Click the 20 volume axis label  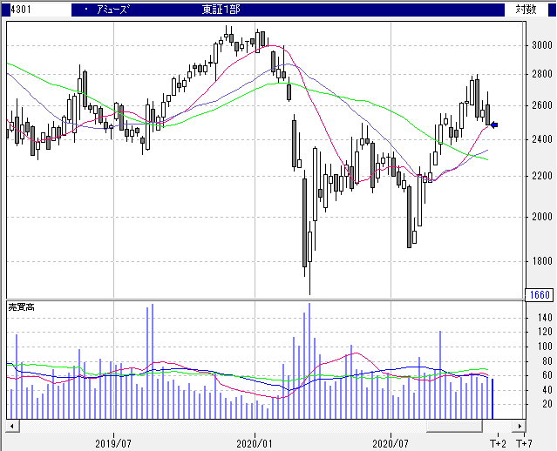pos(547,404)
